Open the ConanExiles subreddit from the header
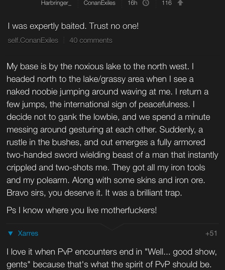This screenshot has width=225, height=270. [99, 3]
